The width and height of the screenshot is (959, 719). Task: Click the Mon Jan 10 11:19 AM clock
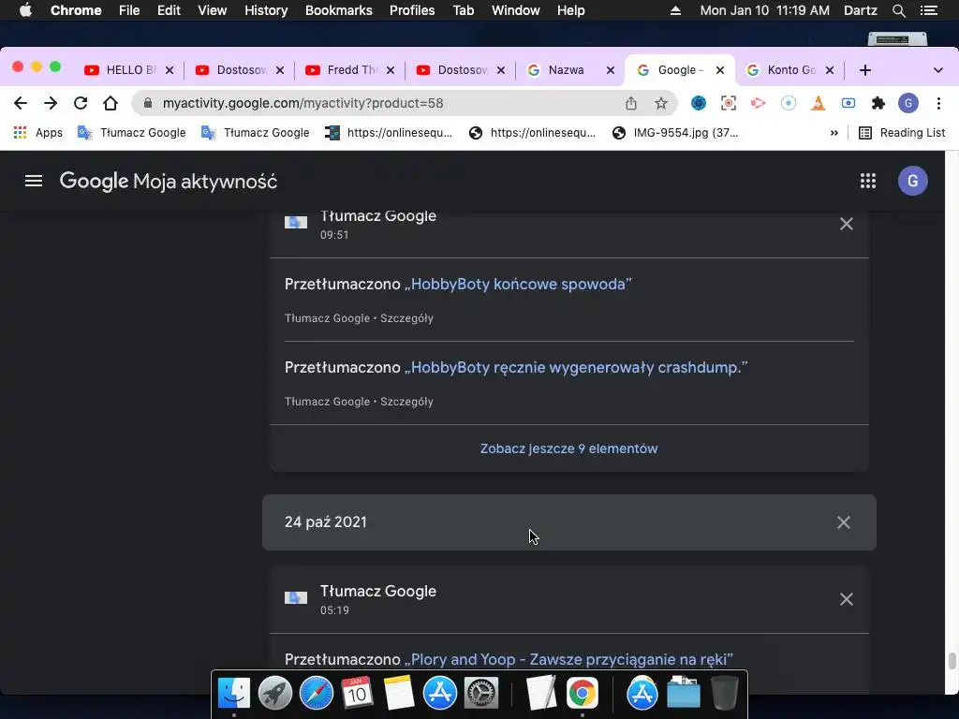(x=764, y=10)
